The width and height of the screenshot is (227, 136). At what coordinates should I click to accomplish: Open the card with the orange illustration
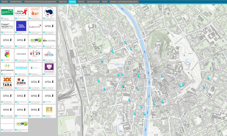[35, 14]
